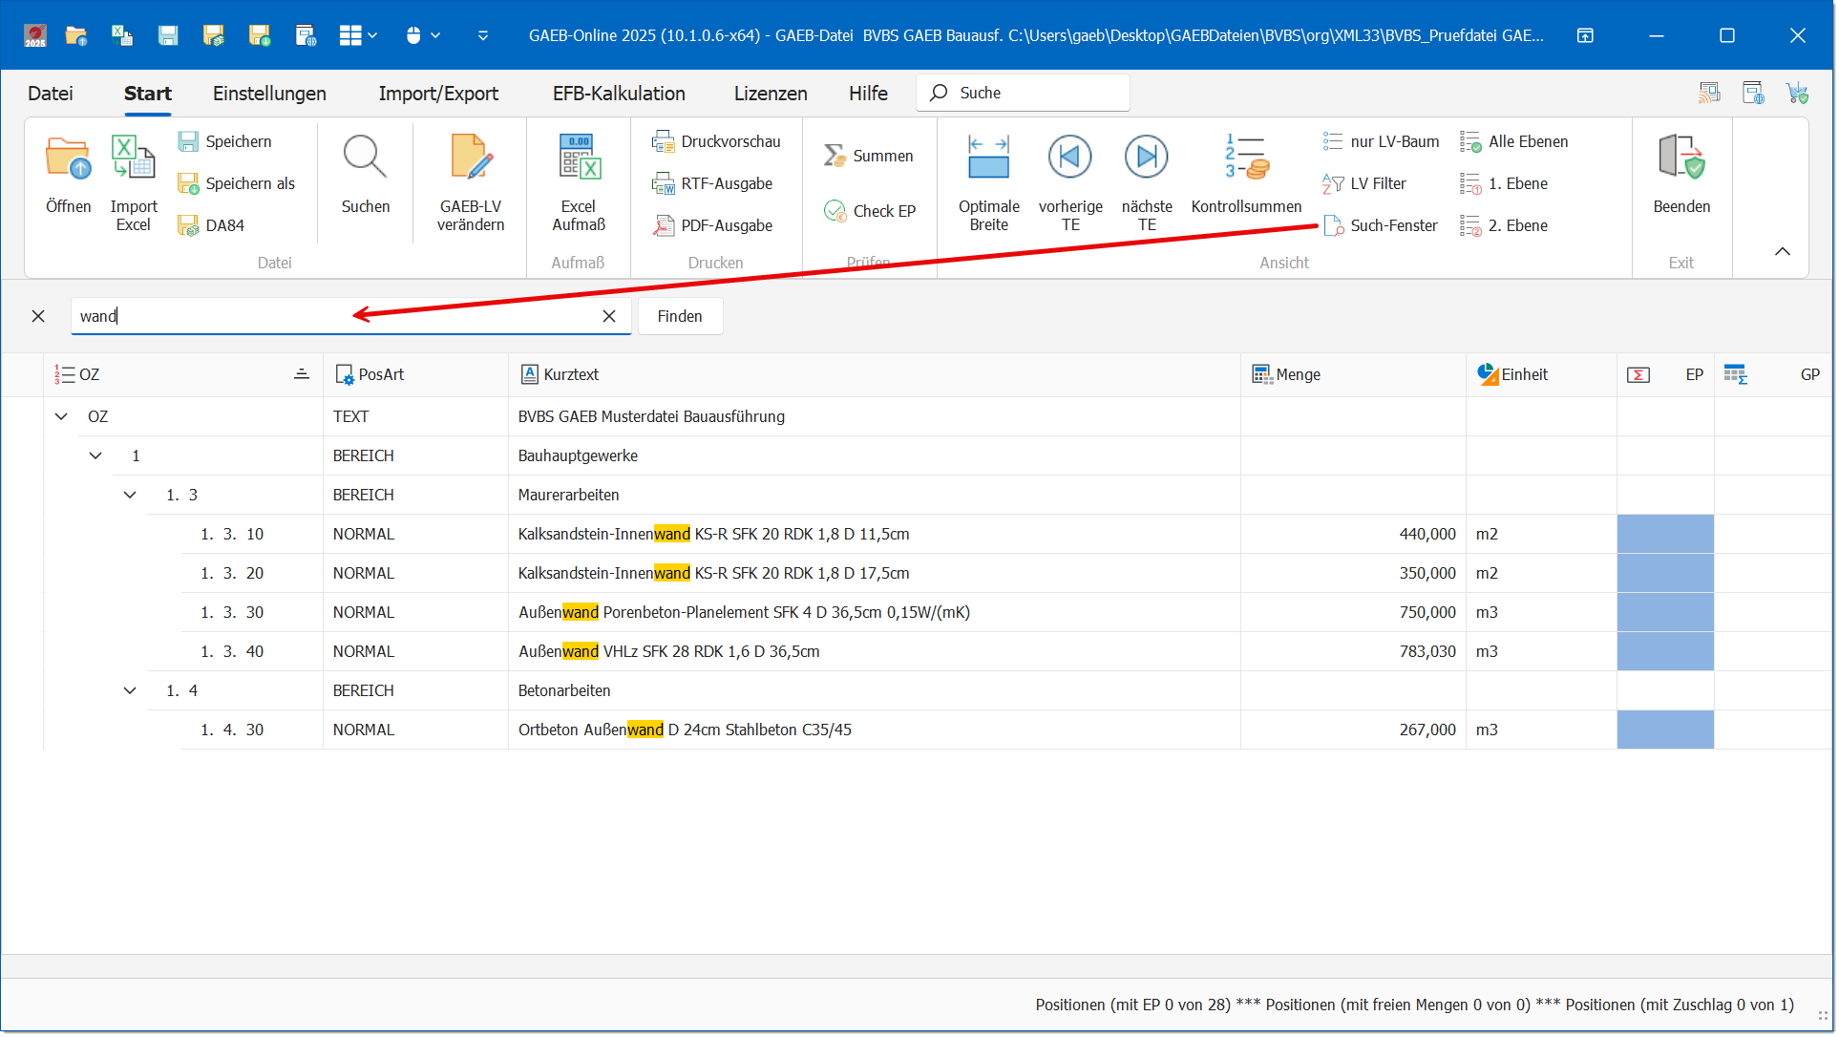This screenshot has height=1037, width=1839.
Task: Collapse the 1. 4 Betonarbeiten node
Action: pyautogui.click(x=130, y=690)
